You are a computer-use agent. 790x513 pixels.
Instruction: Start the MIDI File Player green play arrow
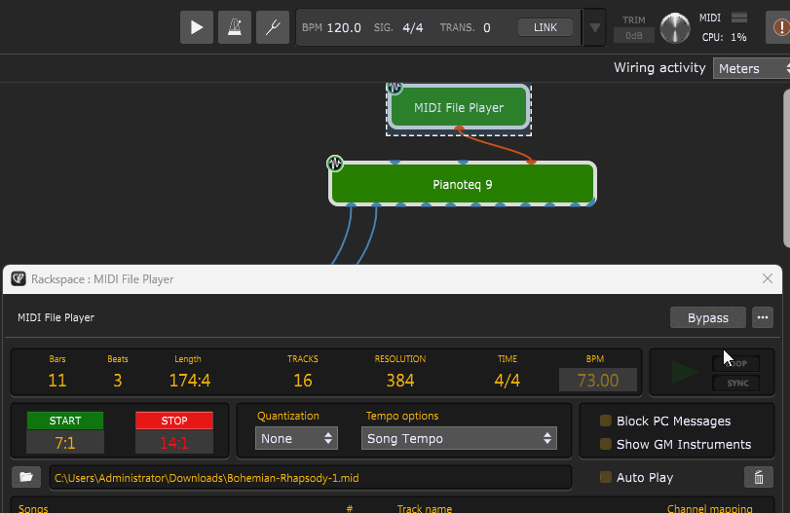(684, 372)
